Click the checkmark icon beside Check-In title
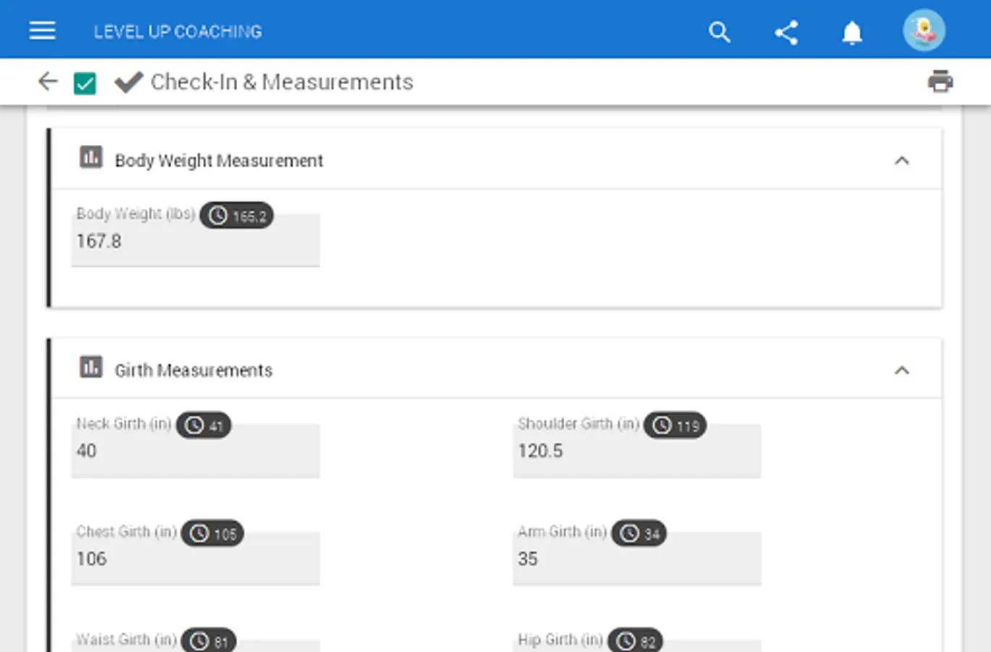Screen dimensions: 991x652 point(129,82)
